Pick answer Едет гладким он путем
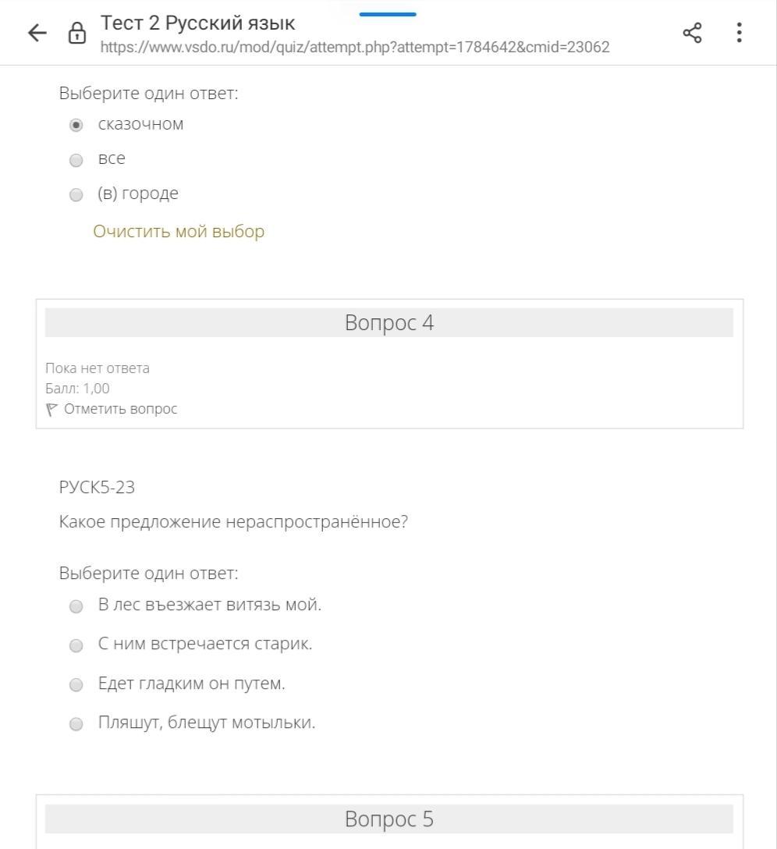 click(x=76, y=685)
